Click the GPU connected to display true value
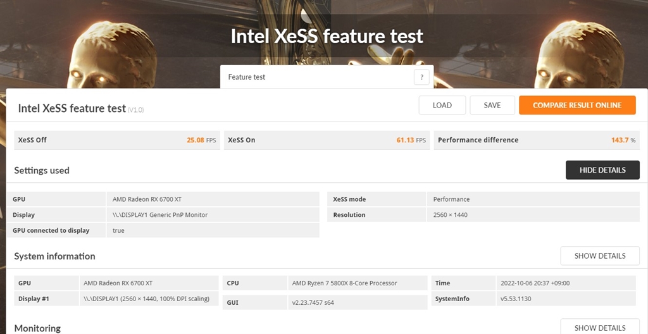 pyautogui.click(x=118, y=230)
